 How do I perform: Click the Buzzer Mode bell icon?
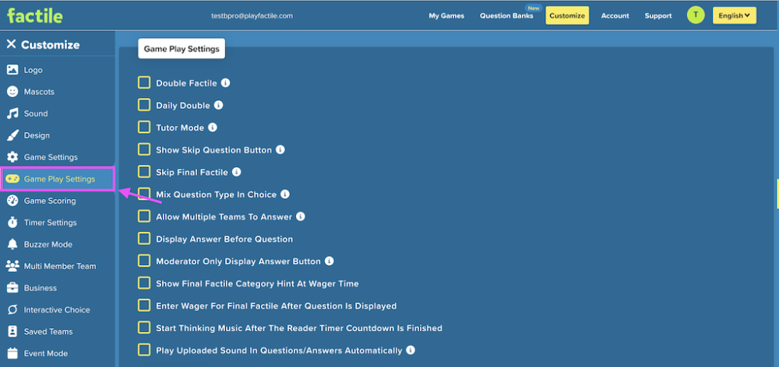point(12,244)
